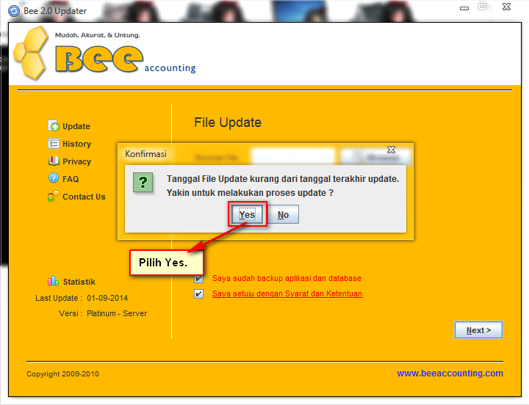Image resolution: width=529 pixels, height=405 pixels.
Task: Click the Last Update date 01-09-2014
Action: pos(107,298)
